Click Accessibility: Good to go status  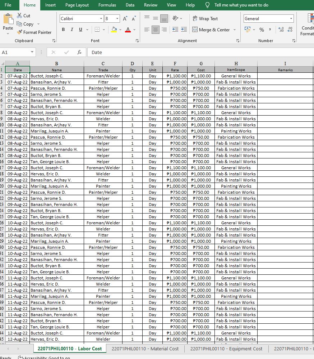pyautogui.click(x=44, y=358)
